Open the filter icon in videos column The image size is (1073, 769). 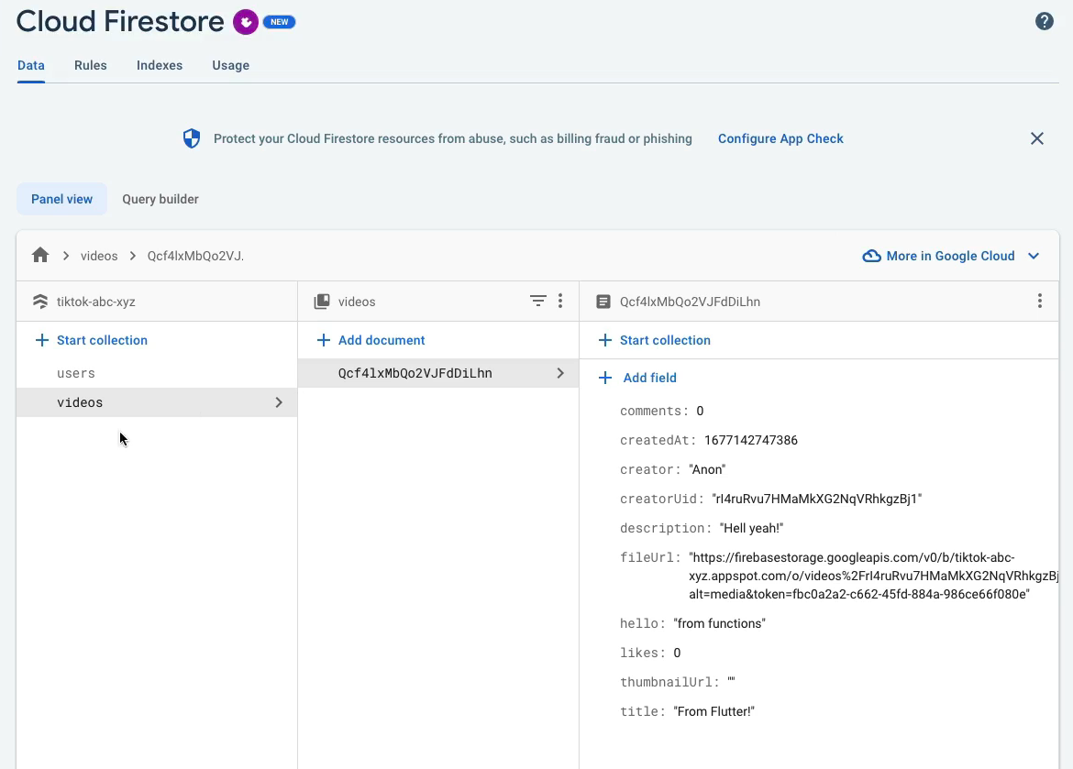coord(537,301)
